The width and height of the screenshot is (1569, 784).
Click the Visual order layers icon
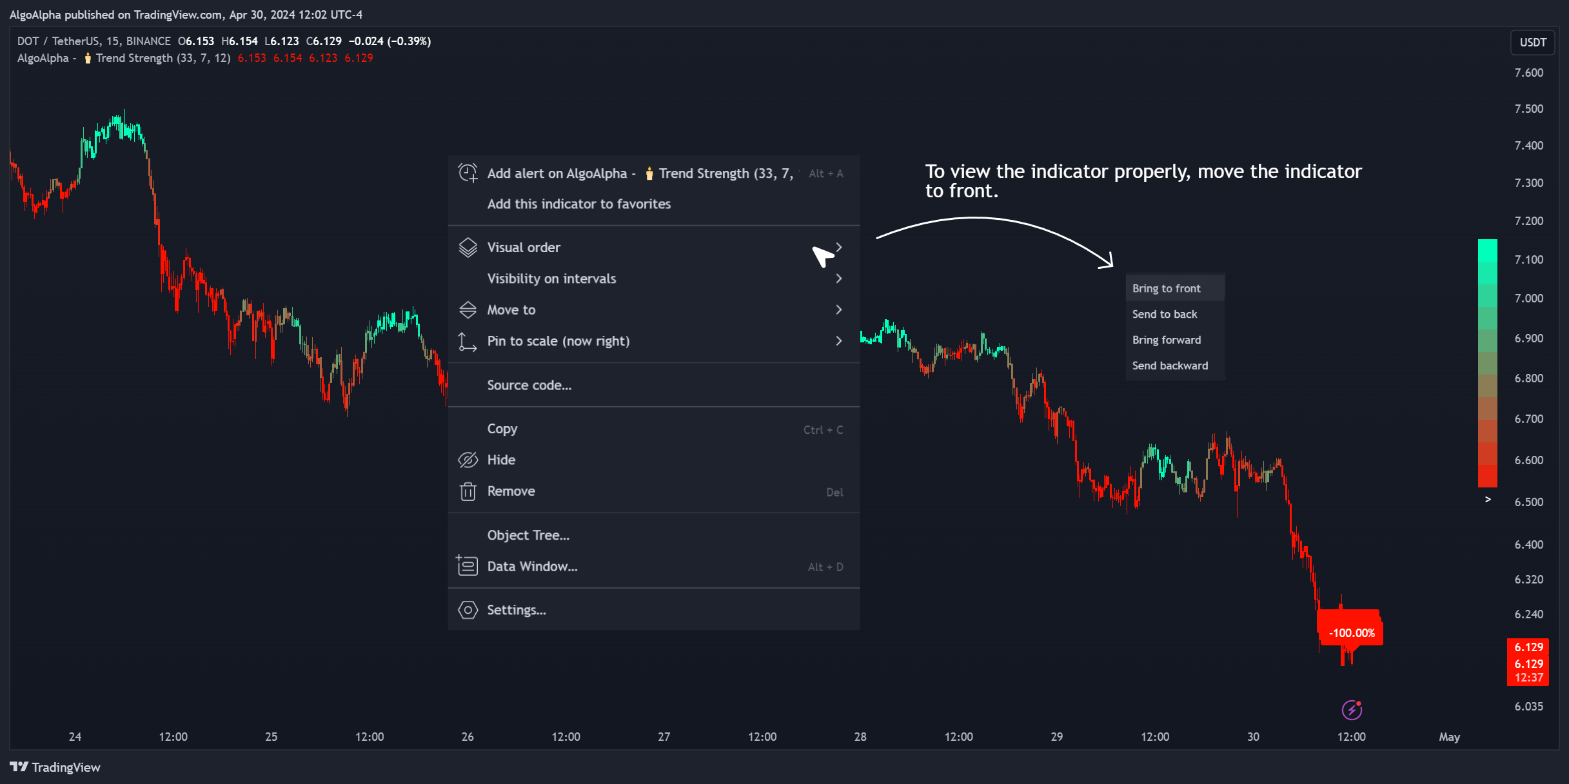click(468, 248)
